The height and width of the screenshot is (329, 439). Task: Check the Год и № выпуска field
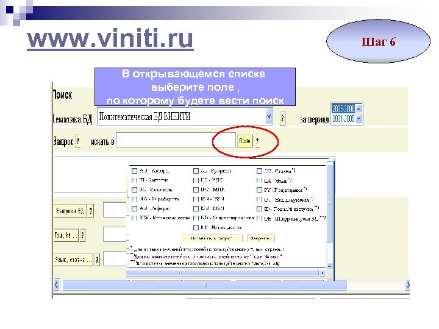[259, 209]
